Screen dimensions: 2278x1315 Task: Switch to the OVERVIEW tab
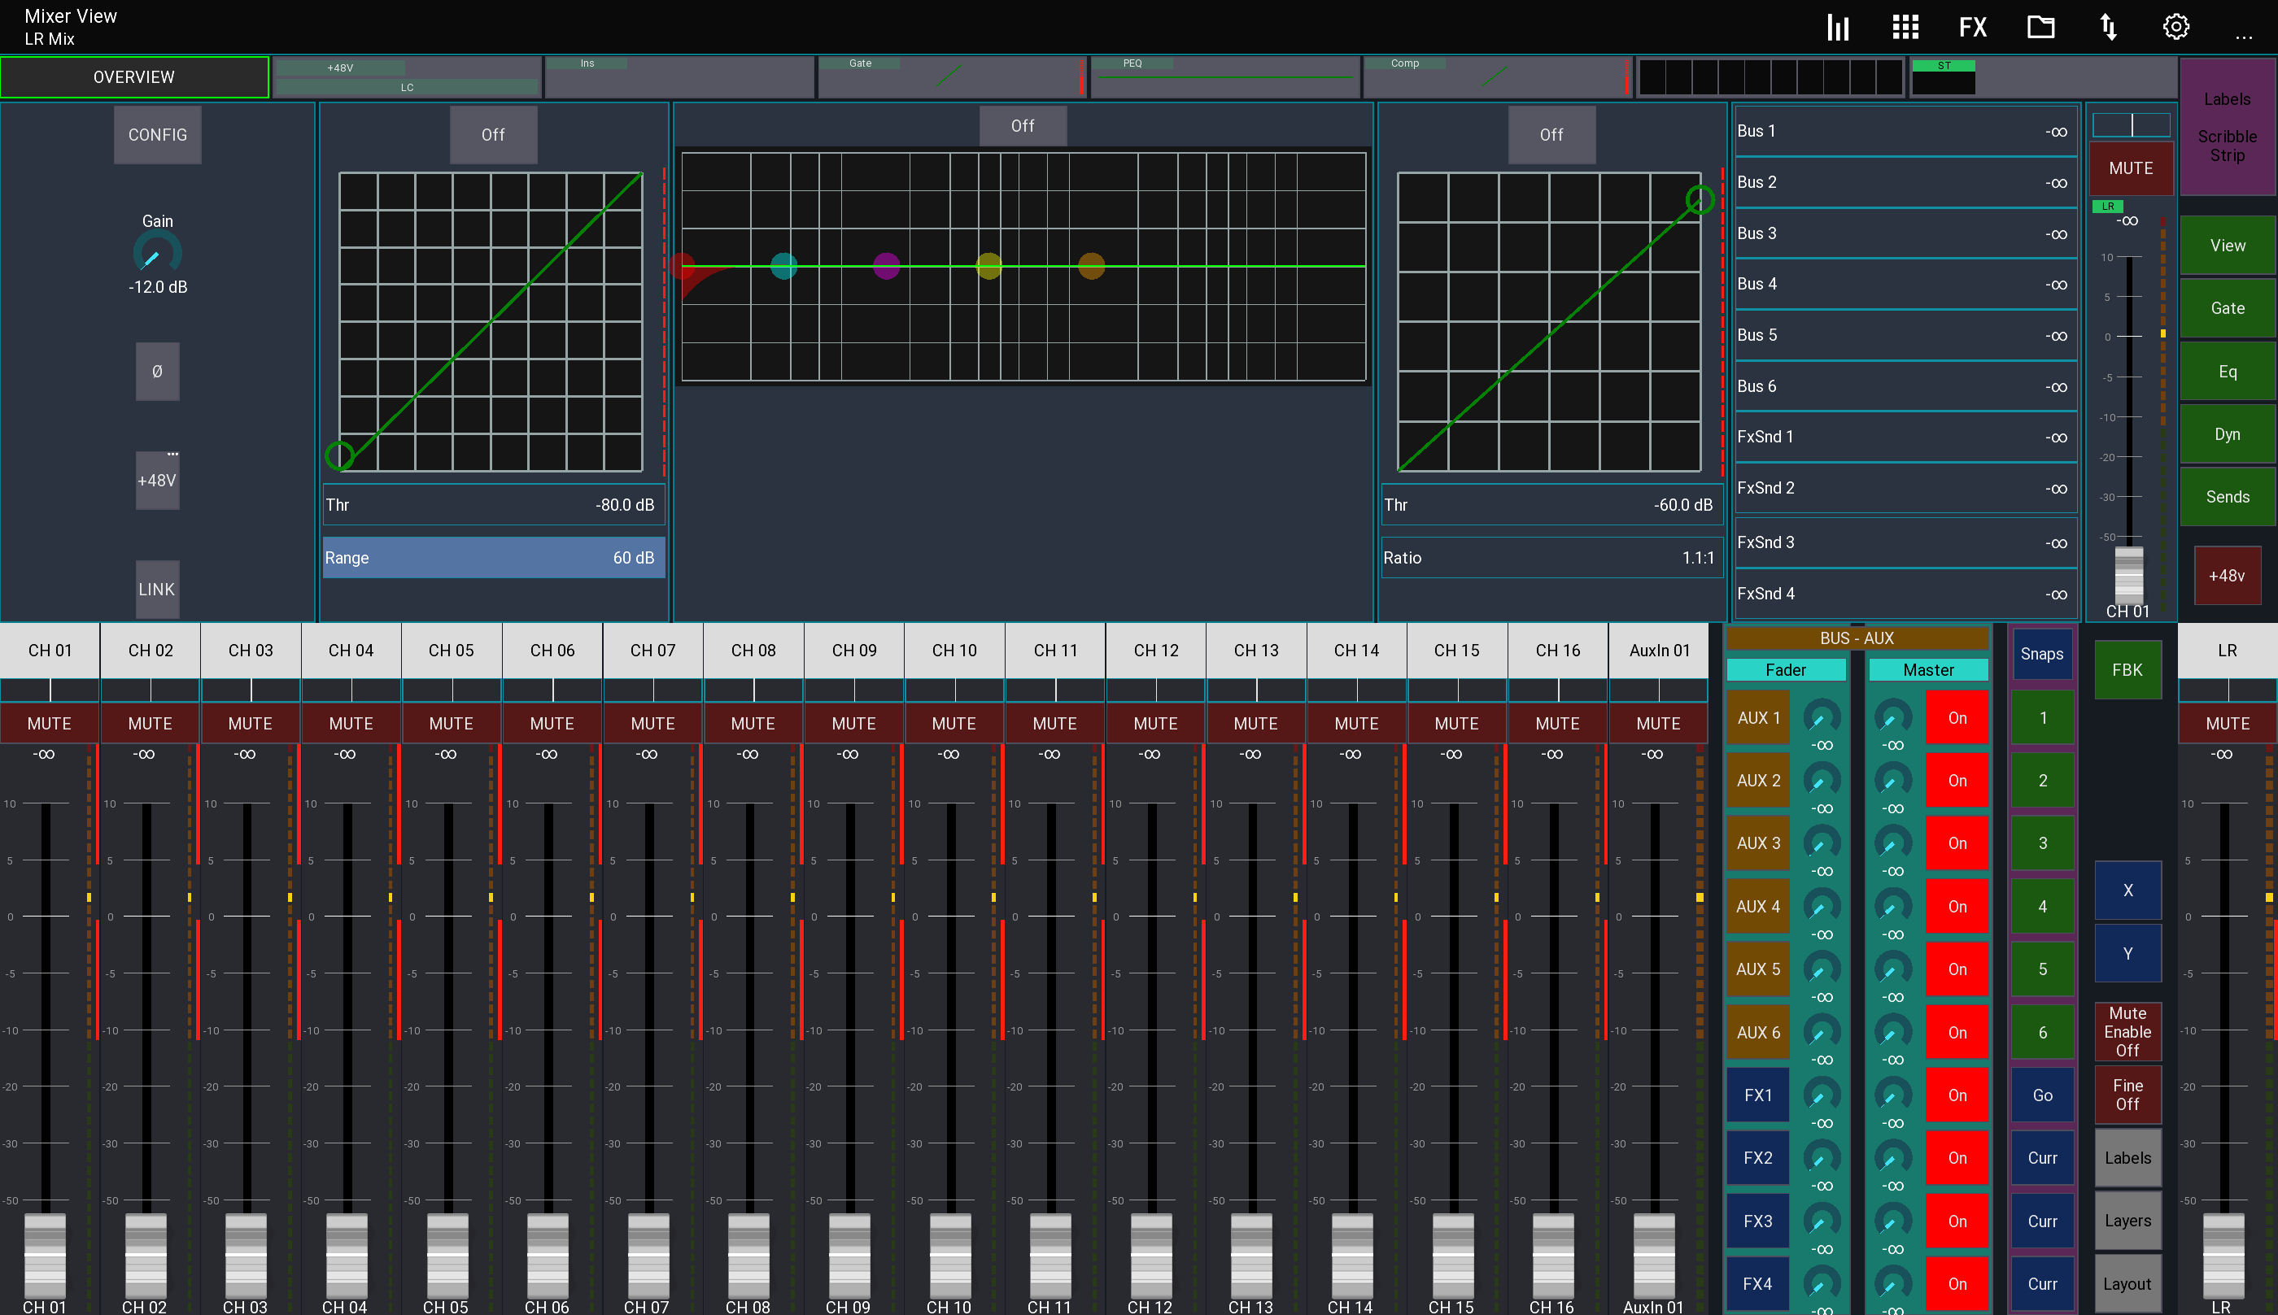pos(133,76)
